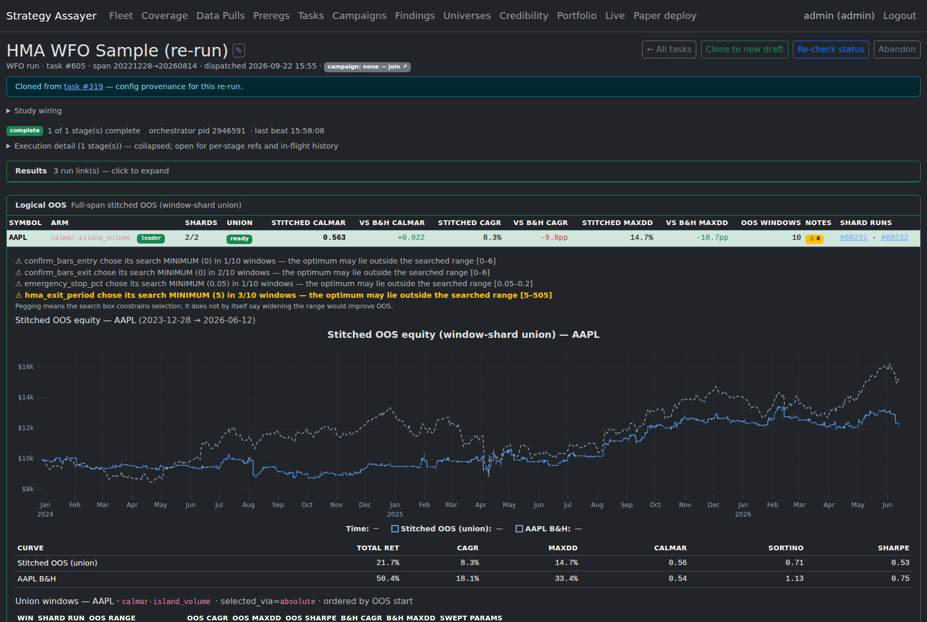Click the edit pencil icon beside the title
Screen dimensions: 927x622
click(239, 51)
